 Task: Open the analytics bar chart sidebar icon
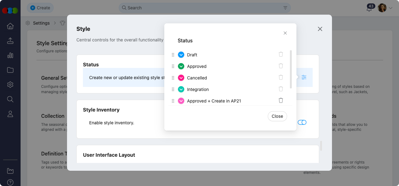10,55
